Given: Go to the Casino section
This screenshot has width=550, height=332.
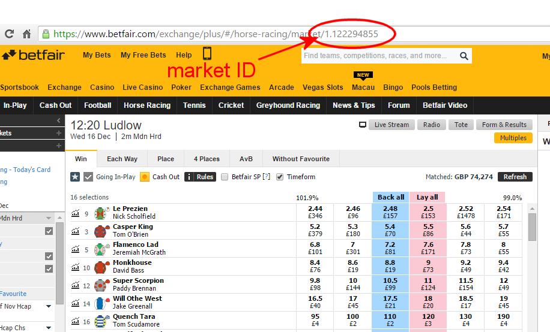Looking at the screenshot, I should pyautogui.click(x=102, y=87).
